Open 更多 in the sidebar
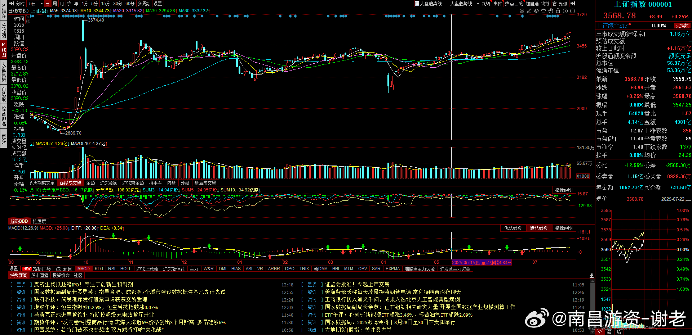 (x=4, y=139)
